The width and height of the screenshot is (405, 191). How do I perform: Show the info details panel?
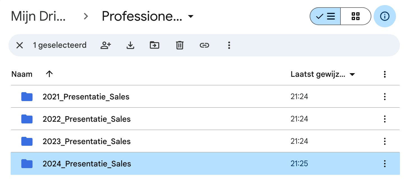385,16
